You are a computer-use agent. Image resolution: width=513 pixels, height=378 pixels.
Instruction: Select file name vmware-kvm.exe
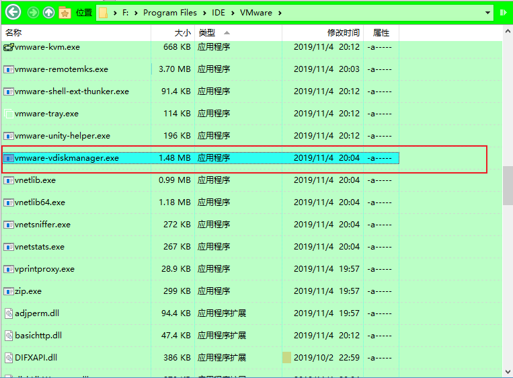(x=47, y=47)
